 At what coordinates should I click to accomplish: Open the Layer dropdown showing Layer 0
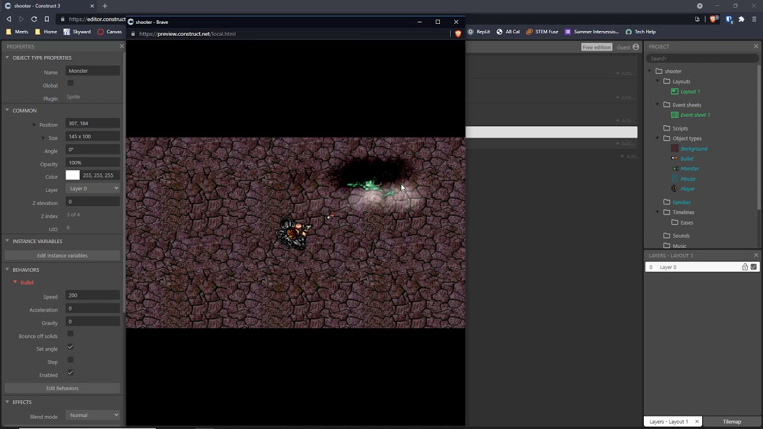coord(93,188)
